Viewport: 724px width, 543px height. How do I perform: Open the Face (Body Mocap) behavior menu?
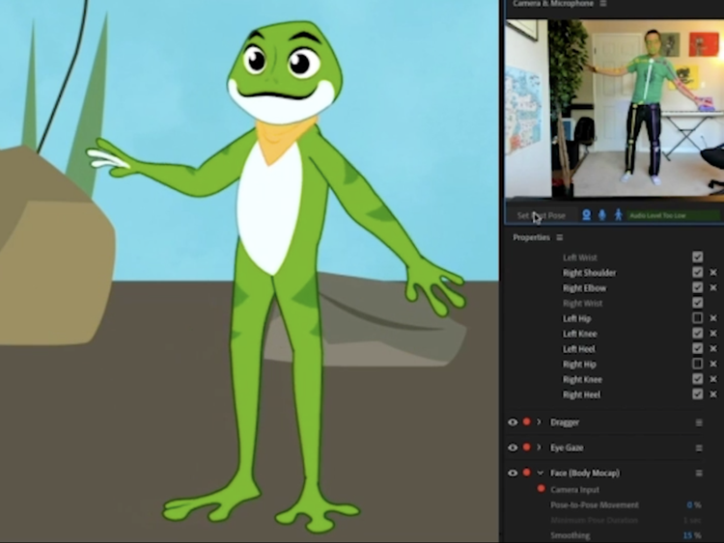(699, 473)
